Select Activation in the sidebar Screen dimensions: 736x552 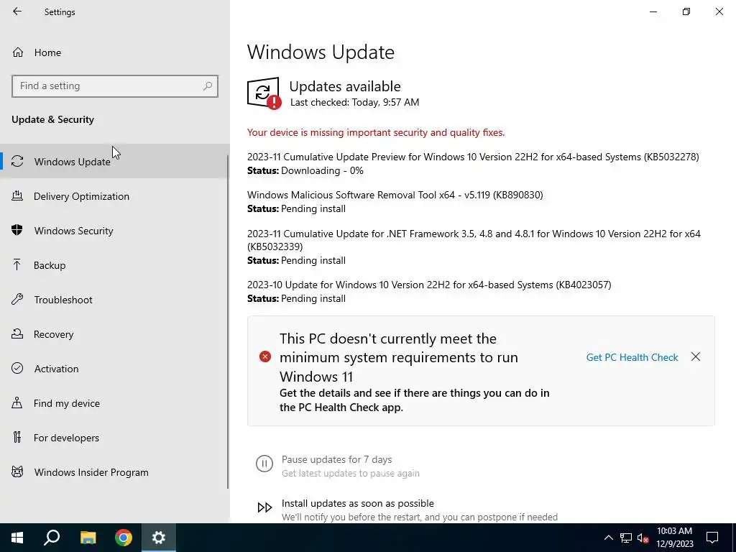(114, 369)
